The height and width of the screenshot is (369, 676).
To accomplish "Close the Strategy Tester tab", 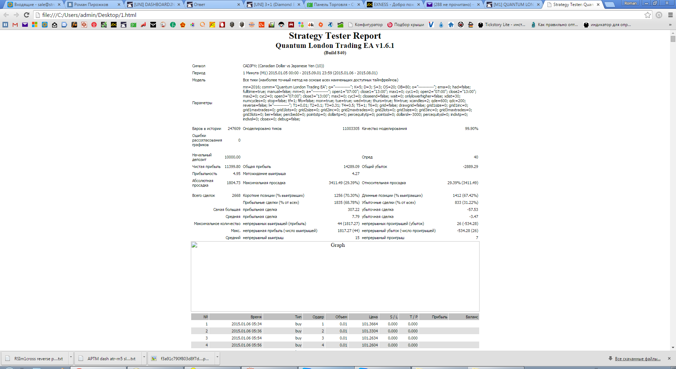I will coord(598,5).
